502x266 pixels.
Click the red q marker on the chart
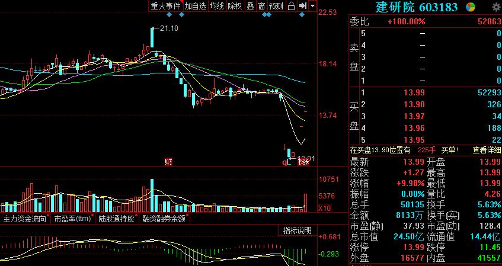[x=284, y=162]
